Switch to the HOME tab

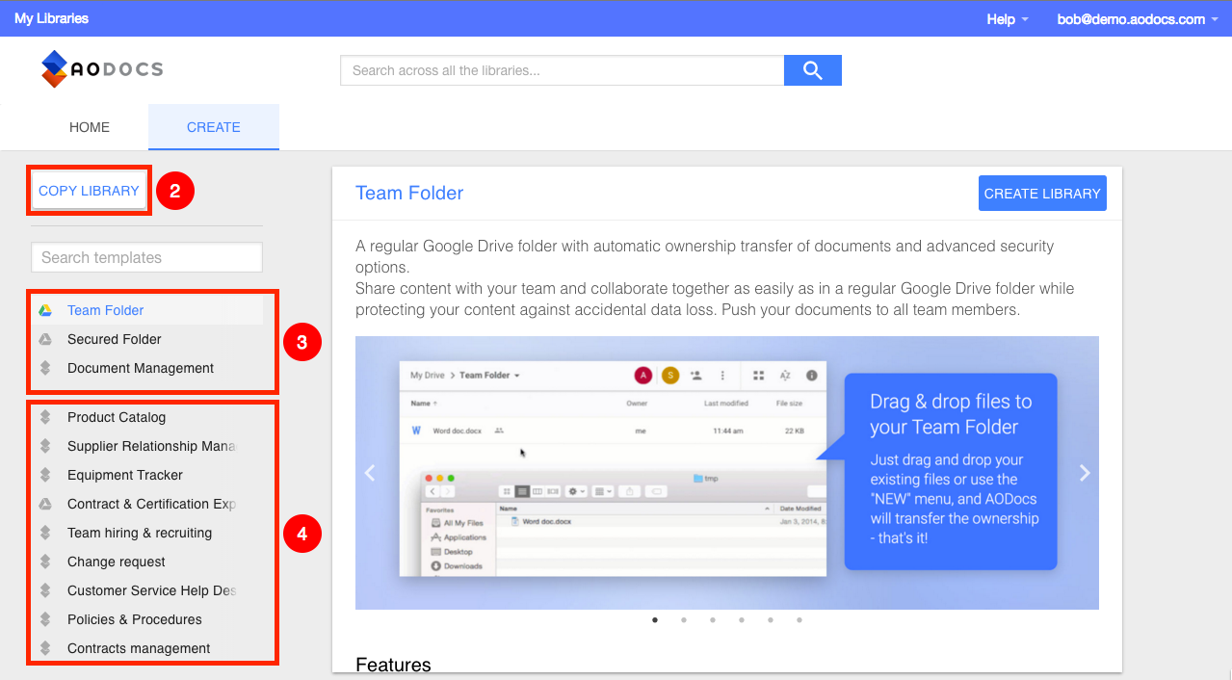click(90, 127)
